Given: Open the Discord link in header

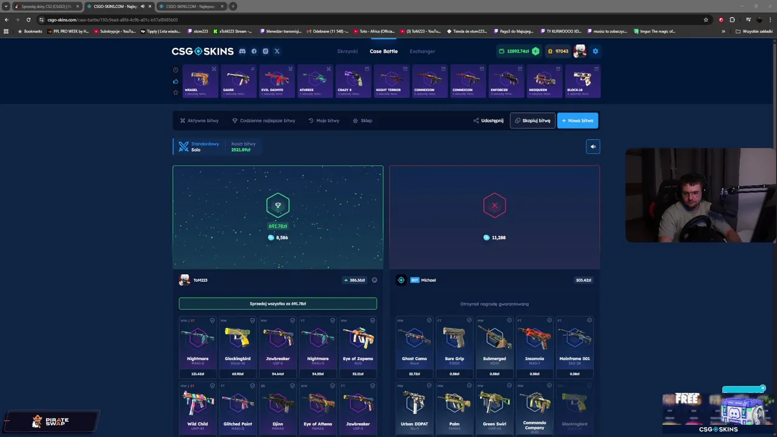Looking at the screenshot, I should click(x=242, y=51).
